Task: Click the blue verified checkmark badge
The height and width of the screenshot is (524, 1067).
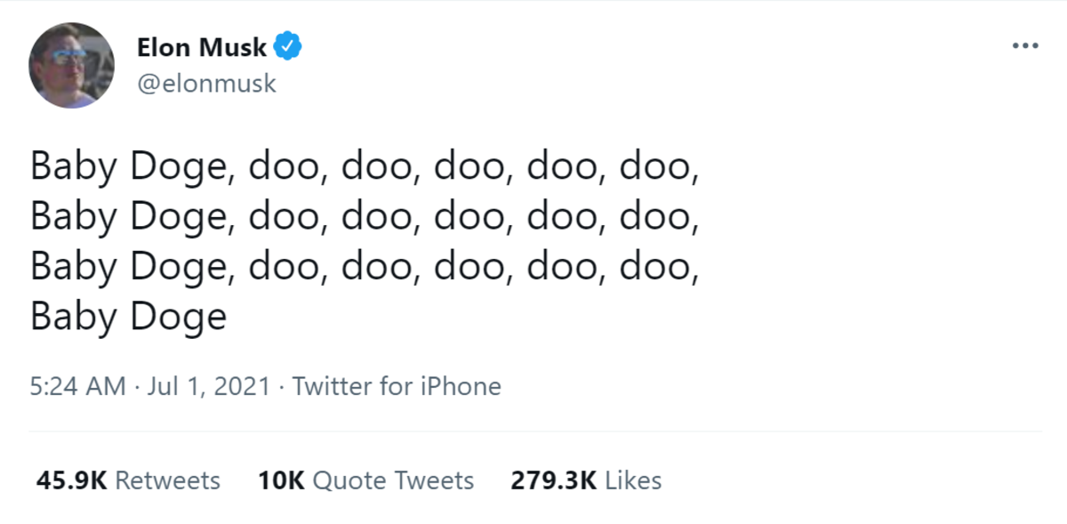Action: [x=288, y=46]
